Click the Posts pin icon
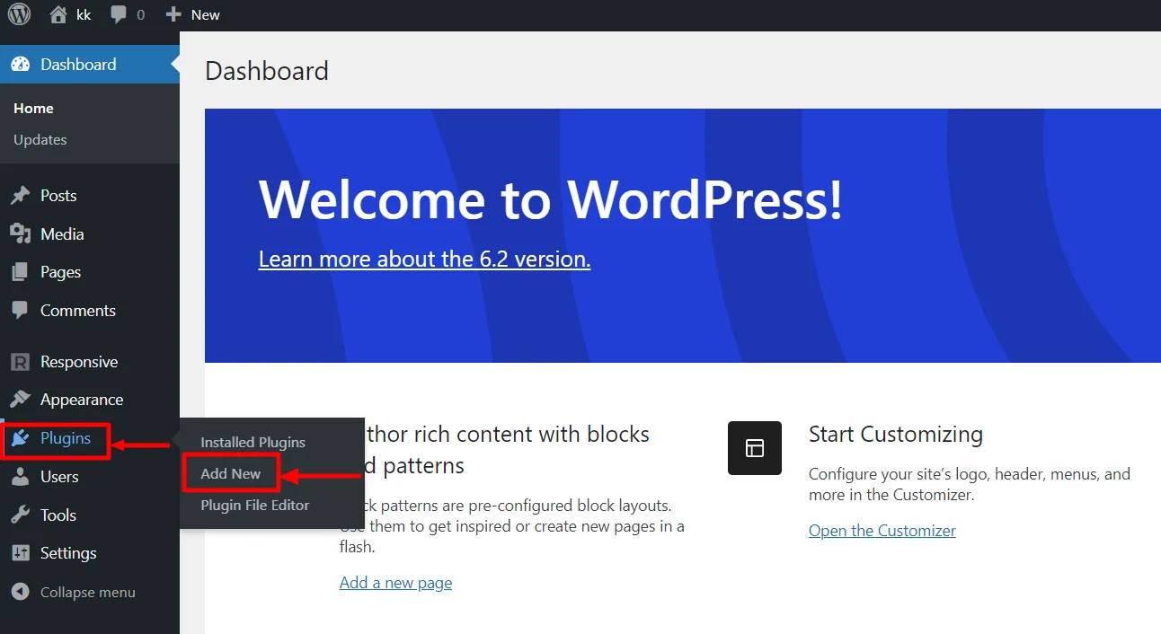Image resolution: width=1161 pixels, height=634 pixels. [20, 196]
